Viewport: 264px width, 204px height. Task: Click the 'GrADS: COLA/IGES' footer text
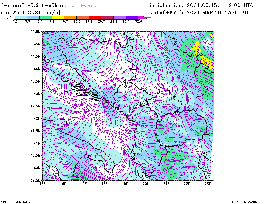tap(16, 202)
